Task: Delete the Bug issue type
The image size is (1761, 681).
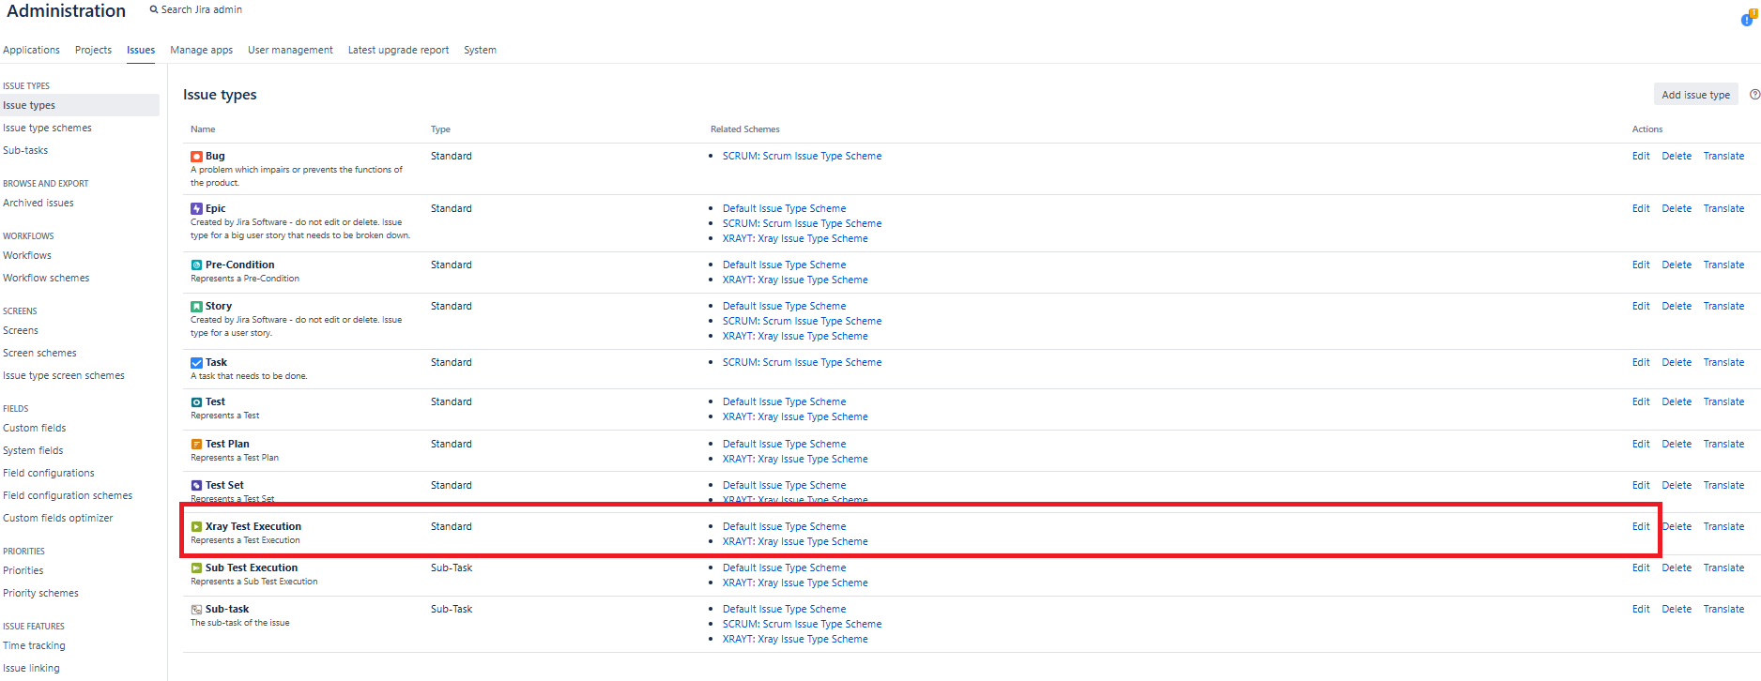Action: [1676, 157]
